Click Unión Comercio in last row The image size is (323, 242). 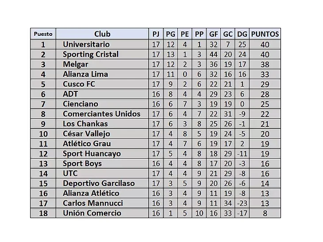[92, 213]
